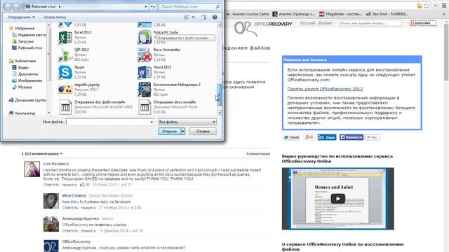Expand the address bar path dropdown arrow

(145, 6)
